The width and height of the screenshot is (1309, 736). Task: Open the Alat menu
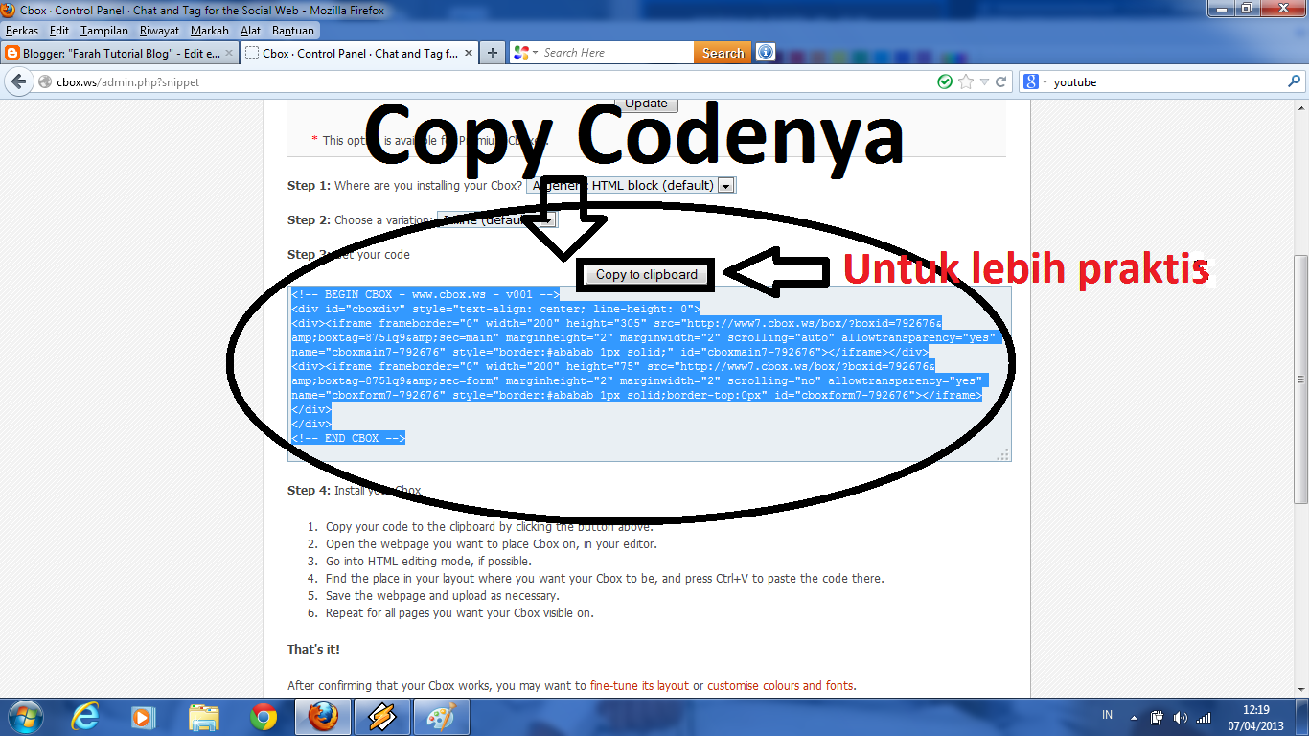pyautogui.click(x=251, y=31)
